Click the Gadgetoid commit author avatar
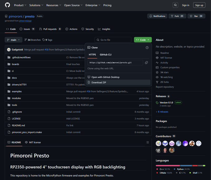Screen dimensions: 211x180 9,50
